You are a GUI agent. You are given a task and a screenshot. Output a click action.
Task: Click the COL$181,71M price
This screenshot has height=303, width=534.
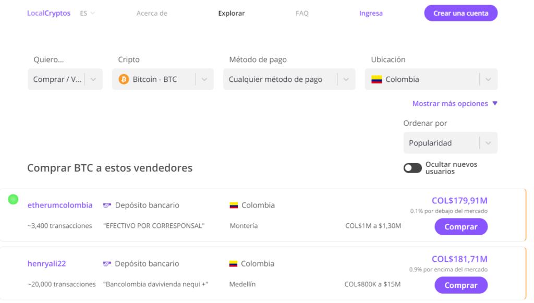[459, 259]
